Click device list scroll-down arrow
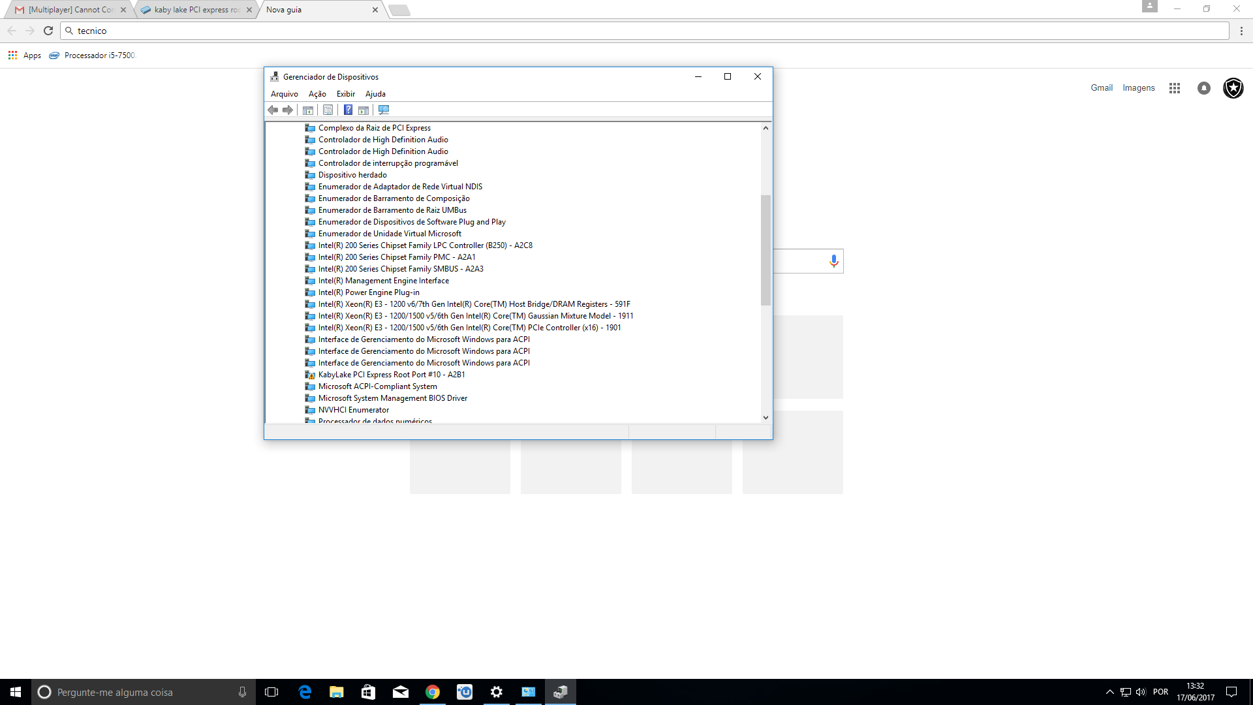Viewport: 1253px width, 705px height. [766, 418]
